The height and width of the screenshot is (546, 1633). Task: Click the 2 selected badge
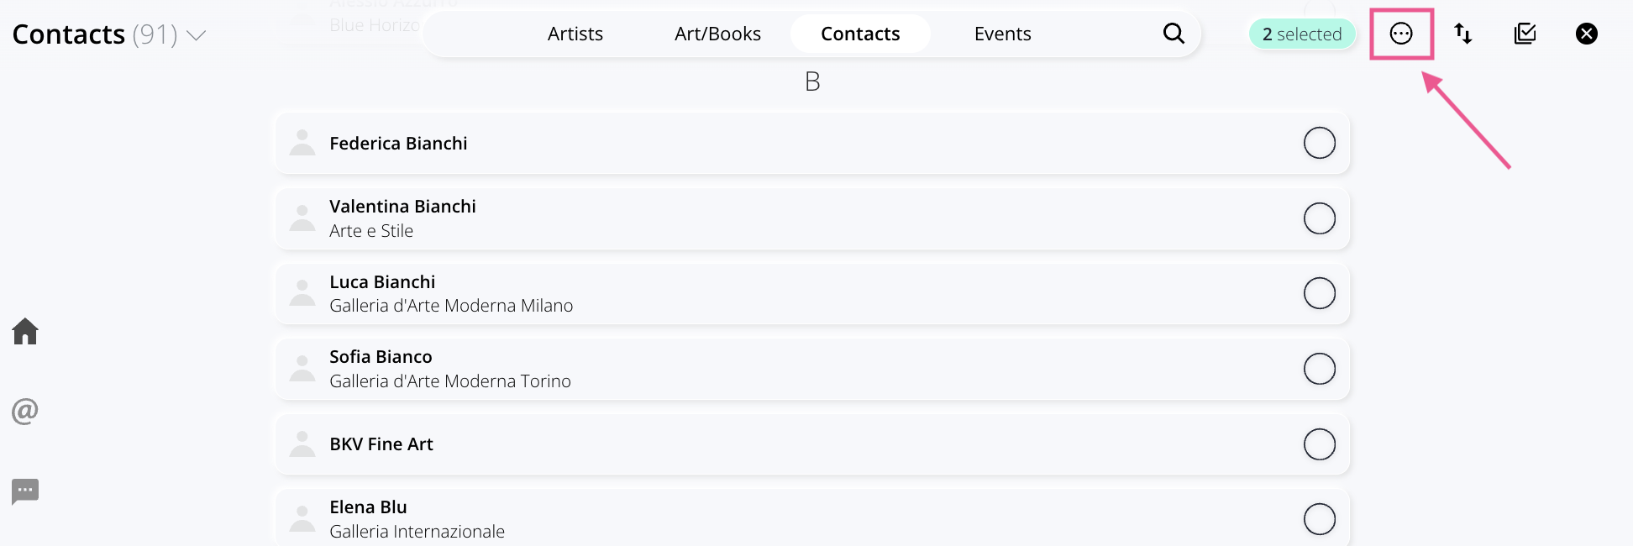pos(1302,34)
